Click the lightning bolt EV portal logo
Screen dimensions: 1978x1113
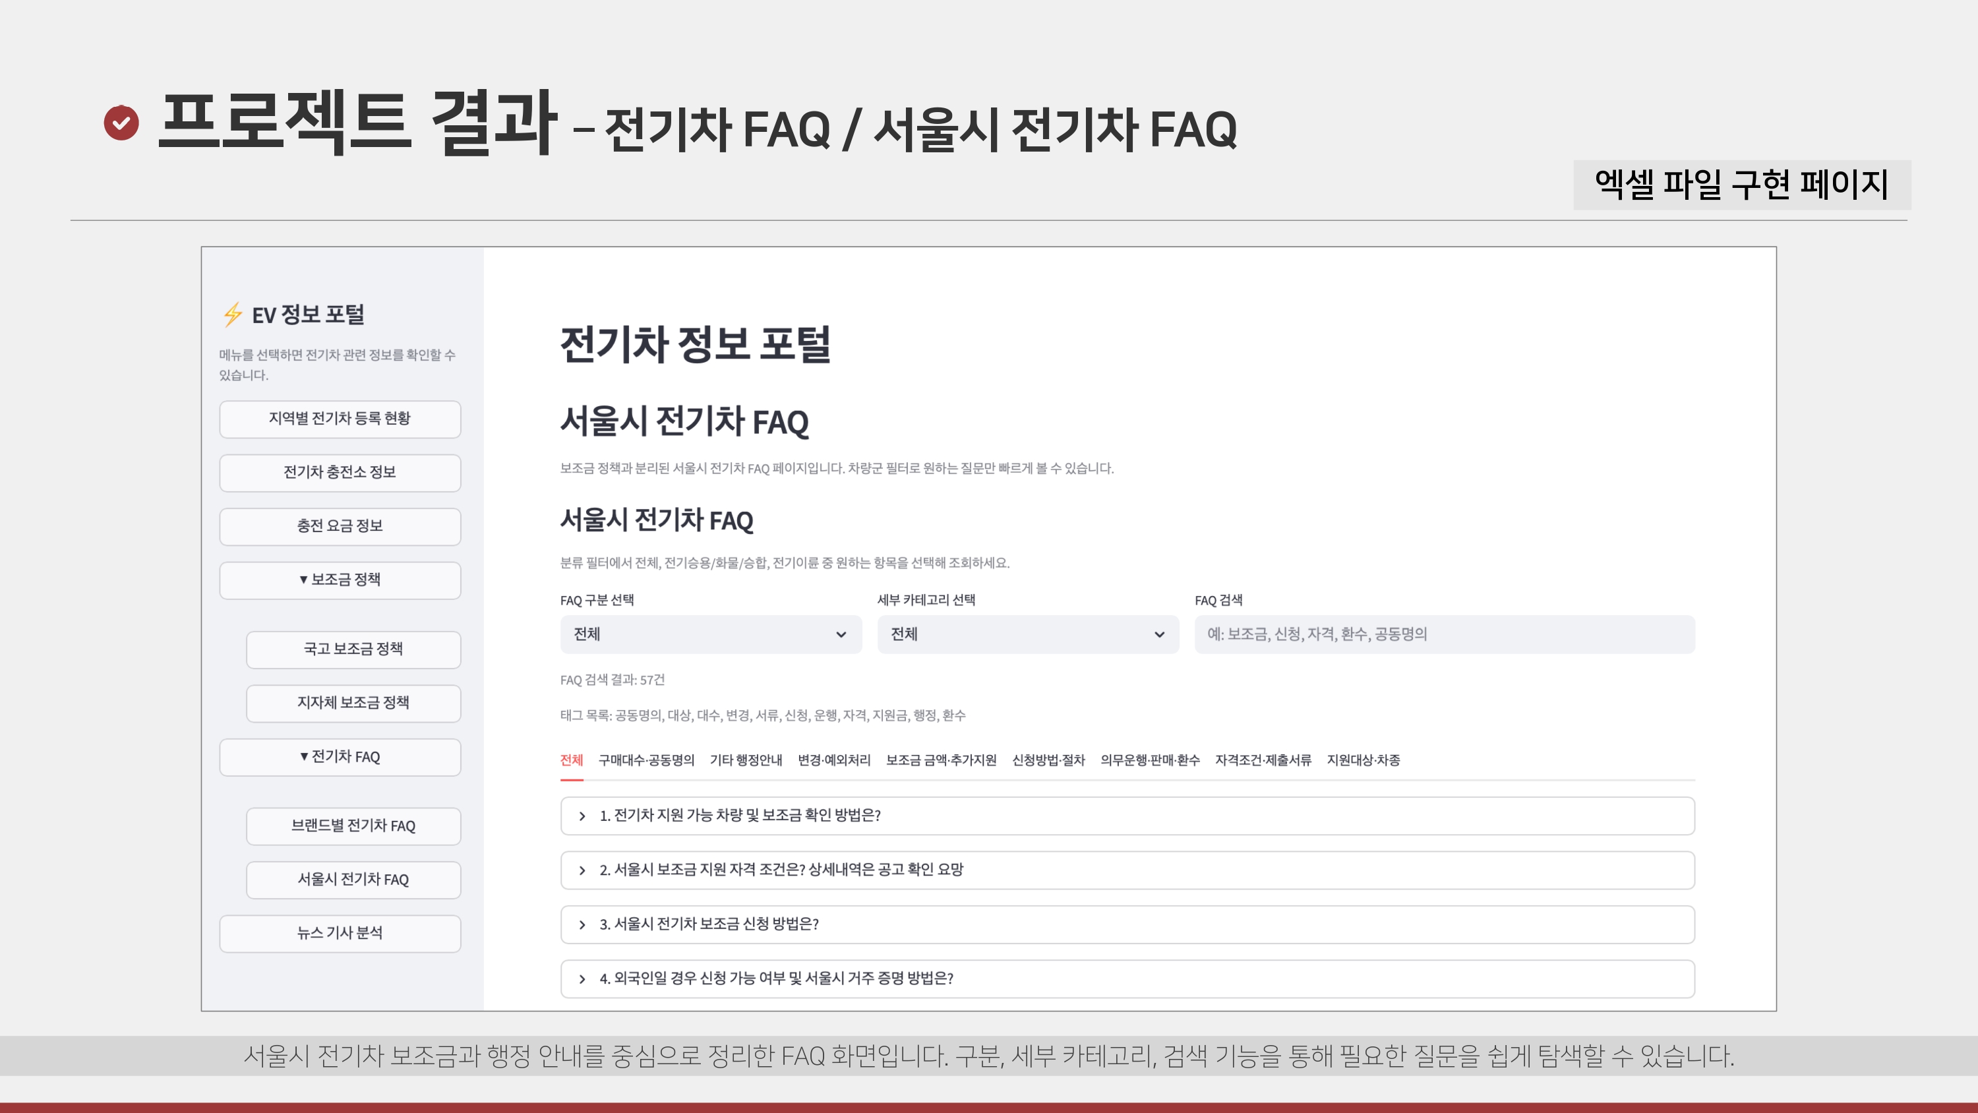pyautogui.click(x=233, y=315)
